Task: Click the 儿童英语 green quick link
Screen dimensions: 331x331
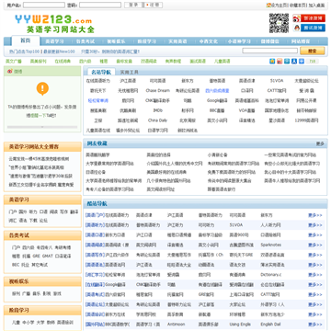Action: [222, 62]
